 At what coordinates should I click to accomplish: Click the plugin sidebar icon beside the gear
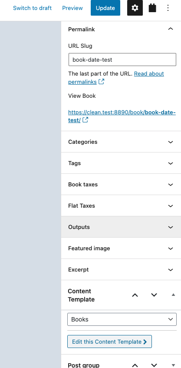coord(153,8)
